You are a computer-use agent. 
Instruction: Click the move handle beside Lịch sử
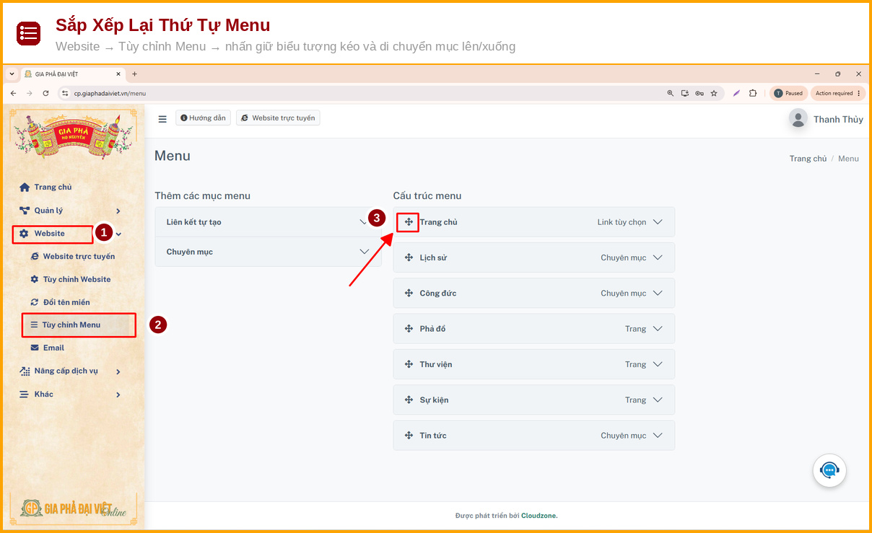coord(409,257)
